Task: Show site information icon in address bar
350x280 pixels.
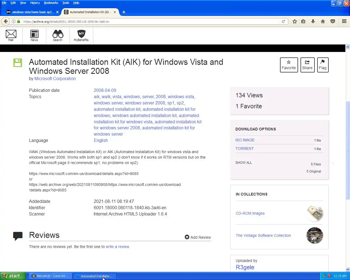Action: pos(13,21)
